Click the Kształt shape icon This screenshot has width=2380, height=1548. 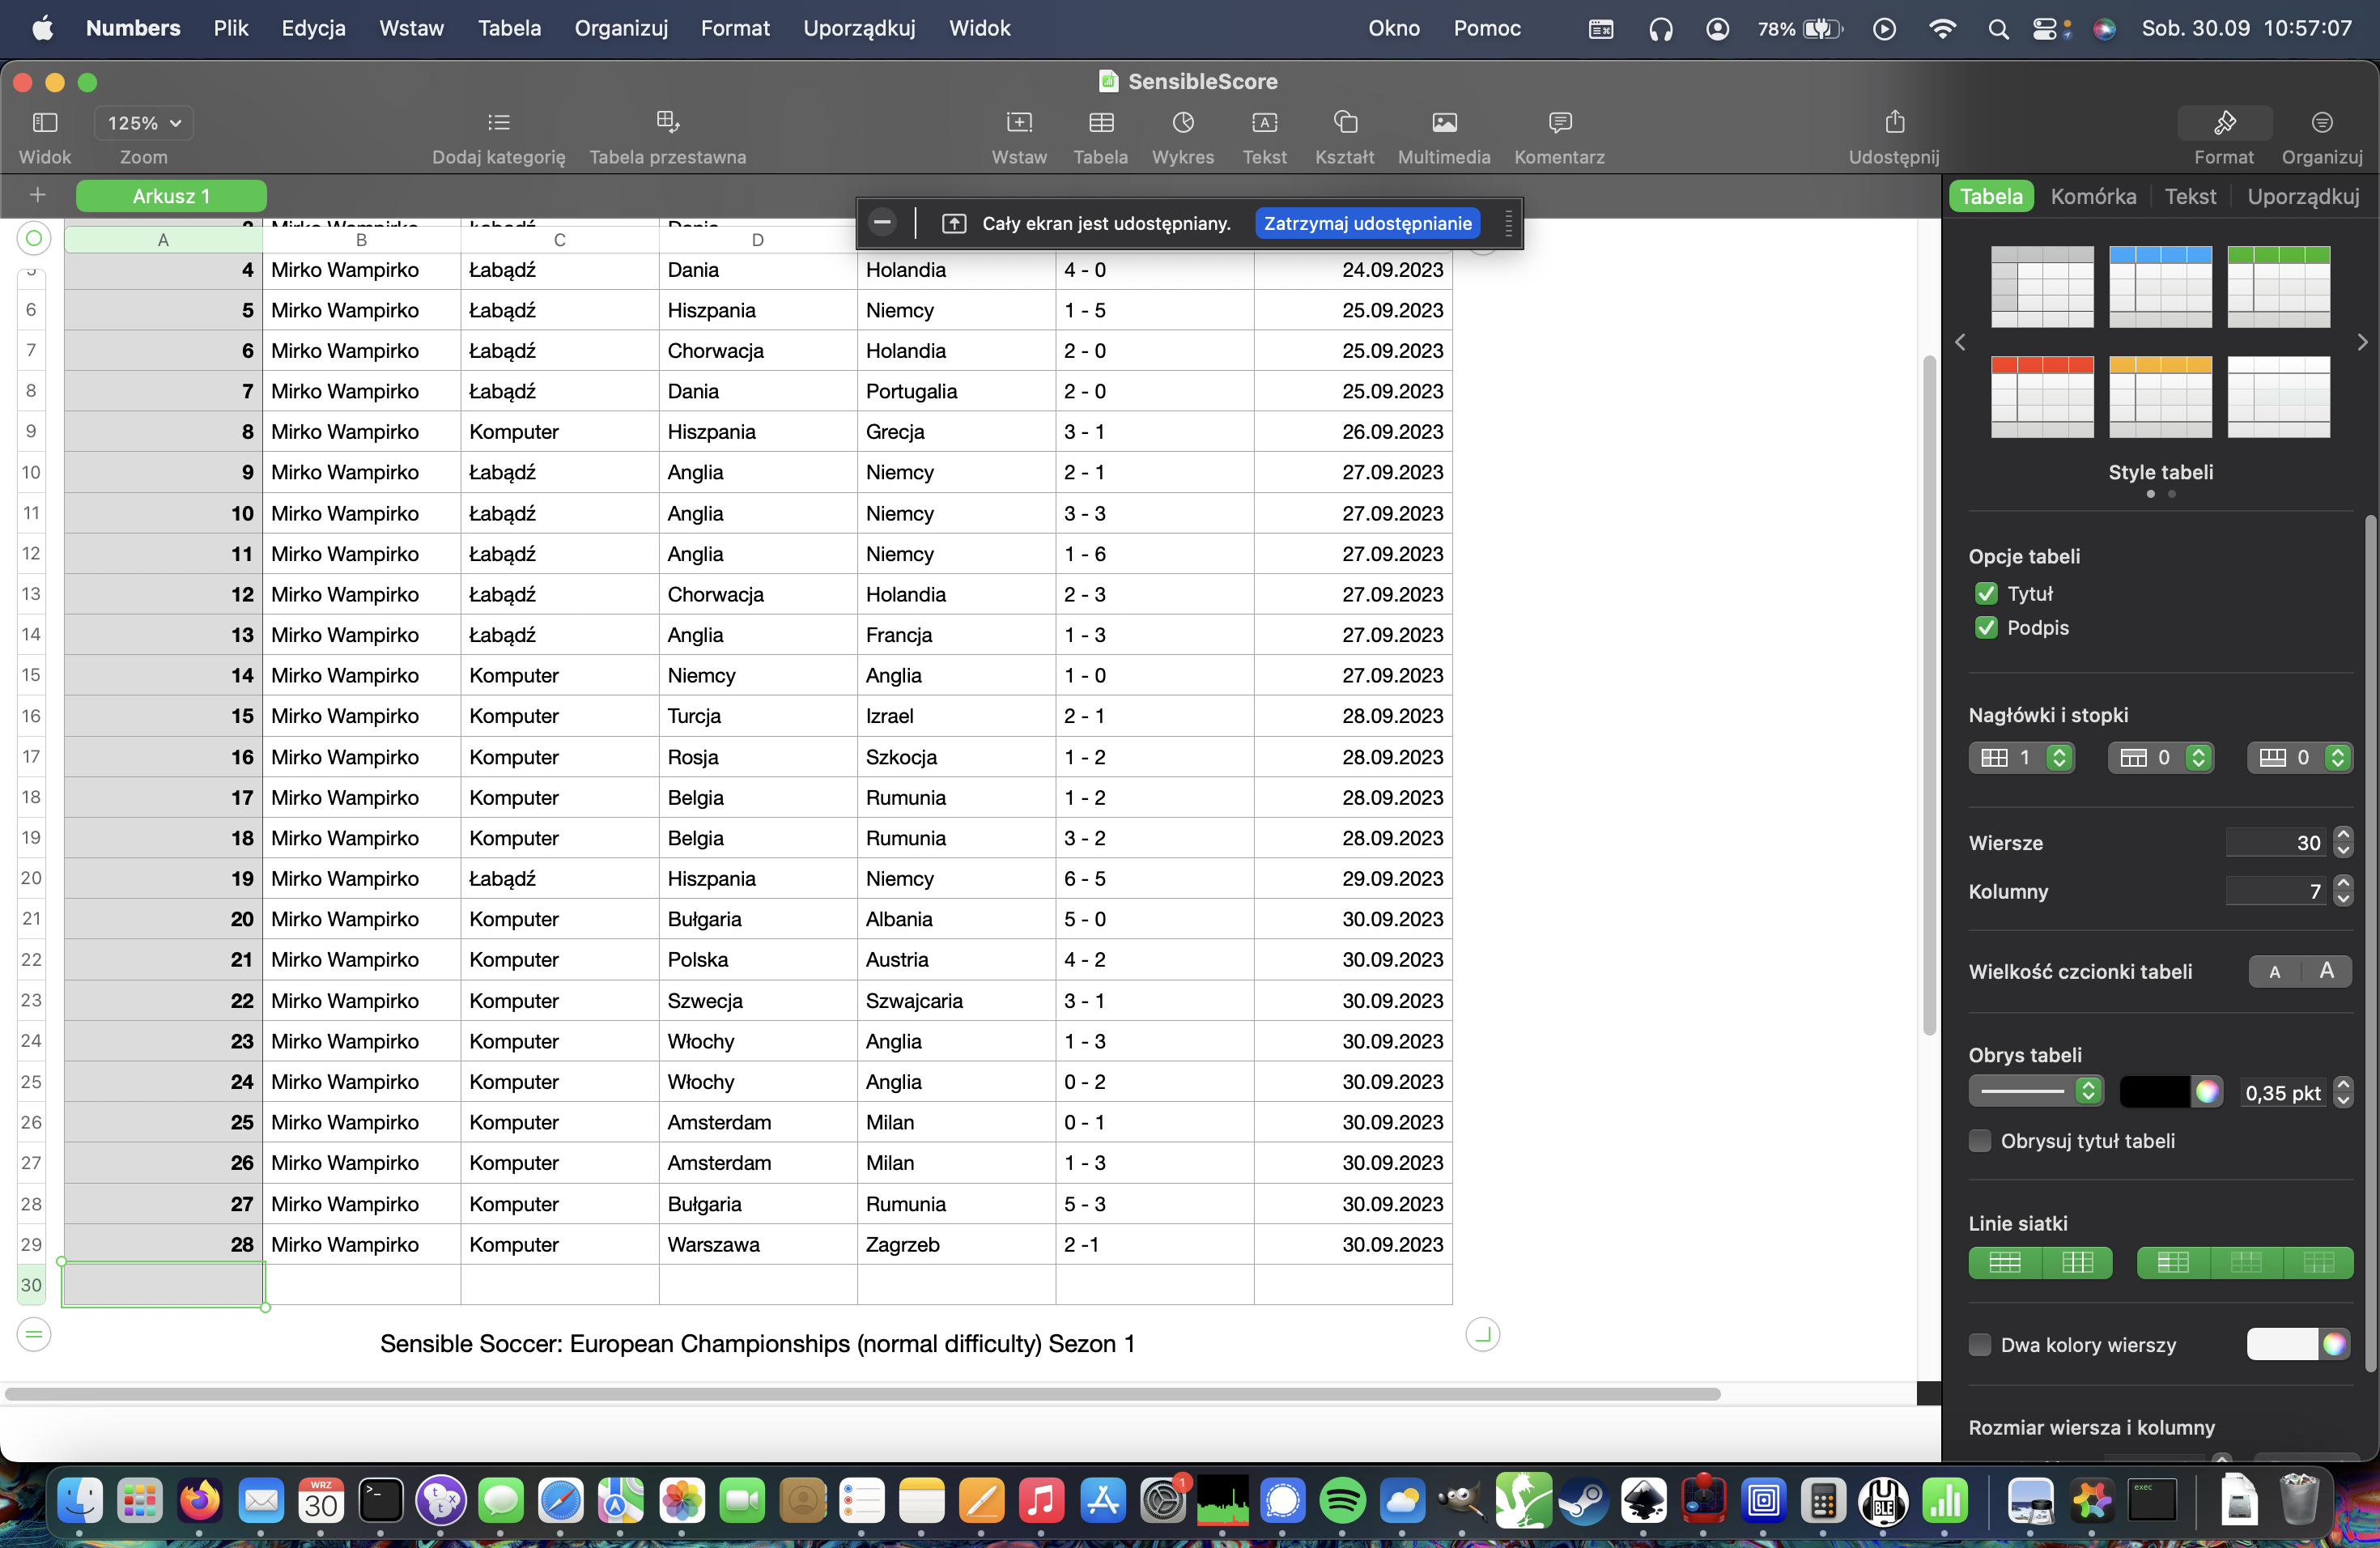pyautogui.click(x=1344, y=123)
